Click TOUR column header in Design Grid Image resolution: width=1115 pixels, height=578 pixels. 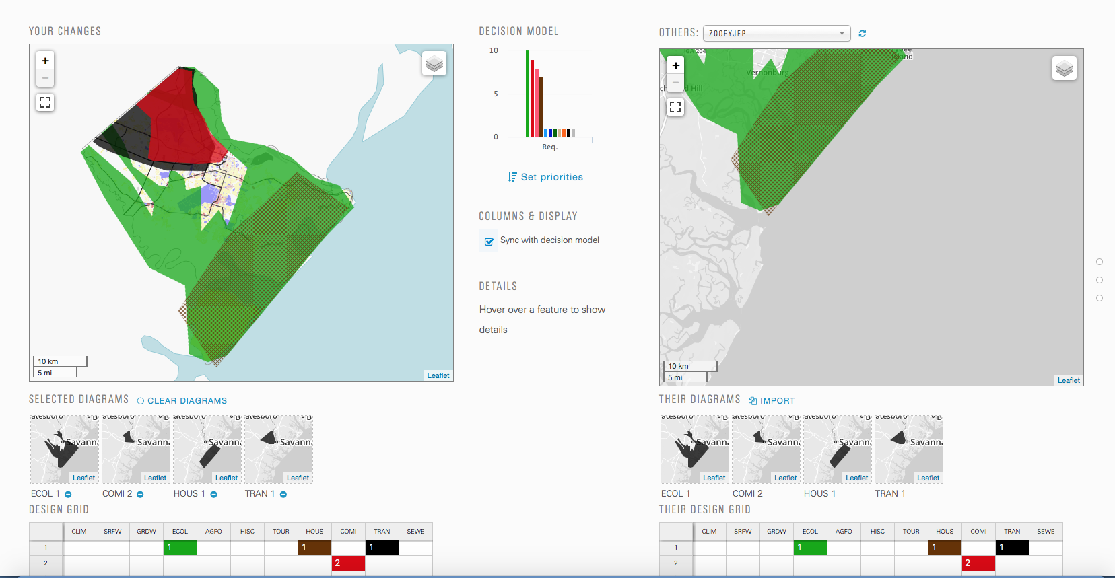281,532
